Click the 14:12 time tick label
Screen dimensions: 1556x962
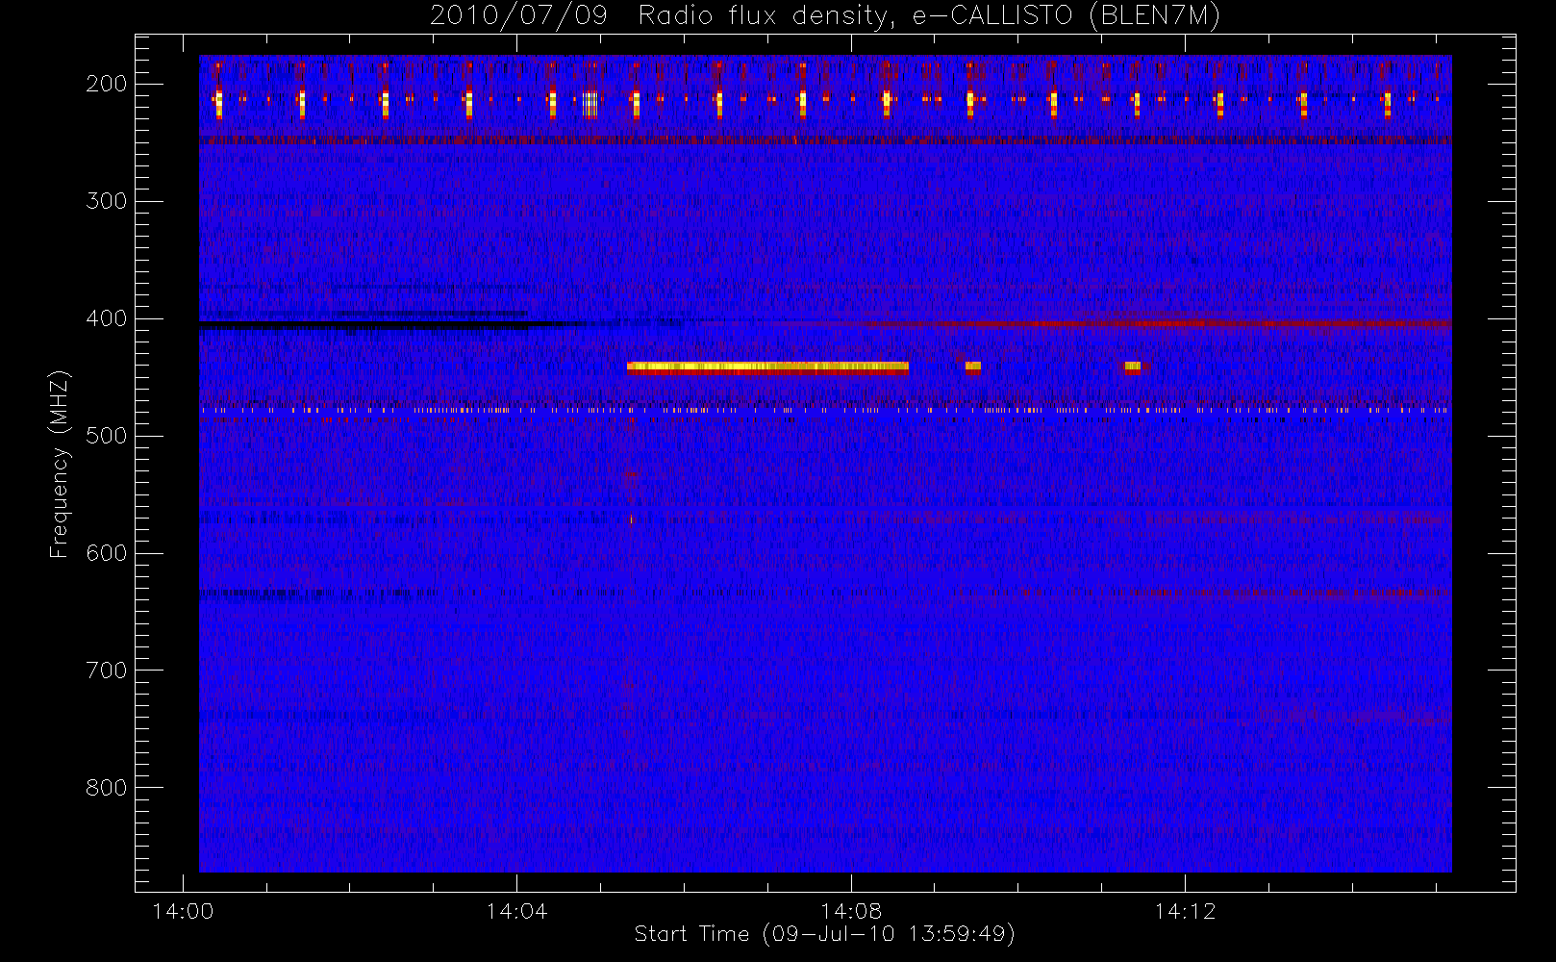1185,911
